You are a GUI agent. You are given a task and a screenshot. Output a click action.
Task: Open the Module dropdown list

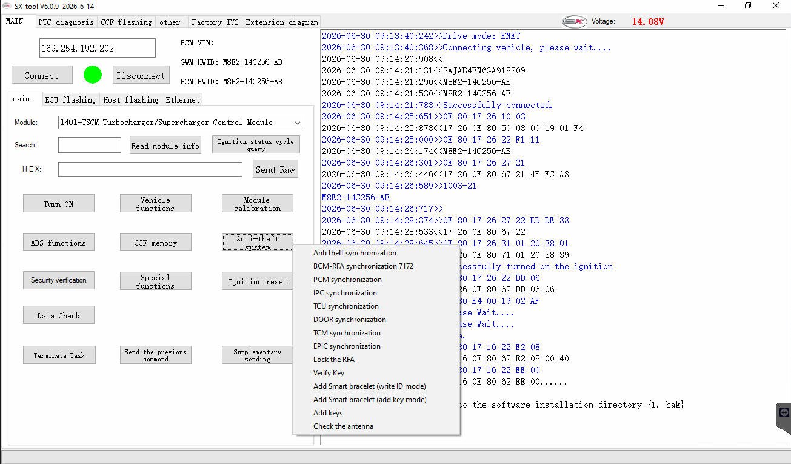[x=298, y=123]
